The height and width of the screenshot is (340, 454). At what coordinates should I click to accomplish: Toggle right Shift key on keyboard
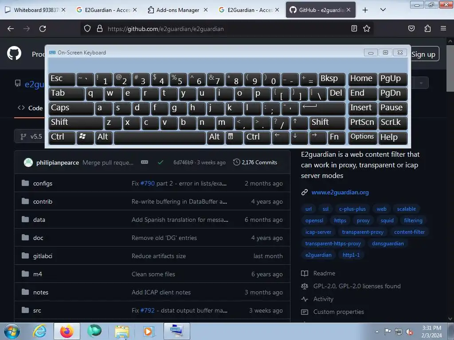[327, 123]
